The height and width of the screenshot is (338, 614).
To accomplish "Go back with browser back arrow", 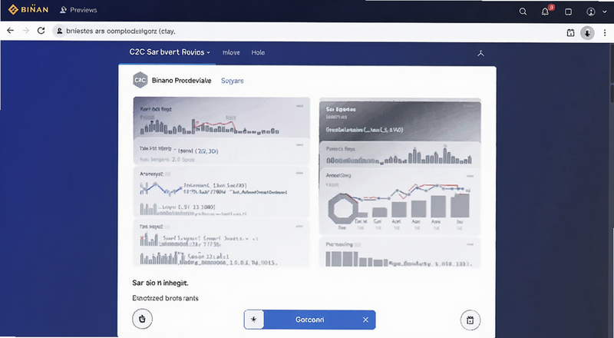I will click(10, 31).
